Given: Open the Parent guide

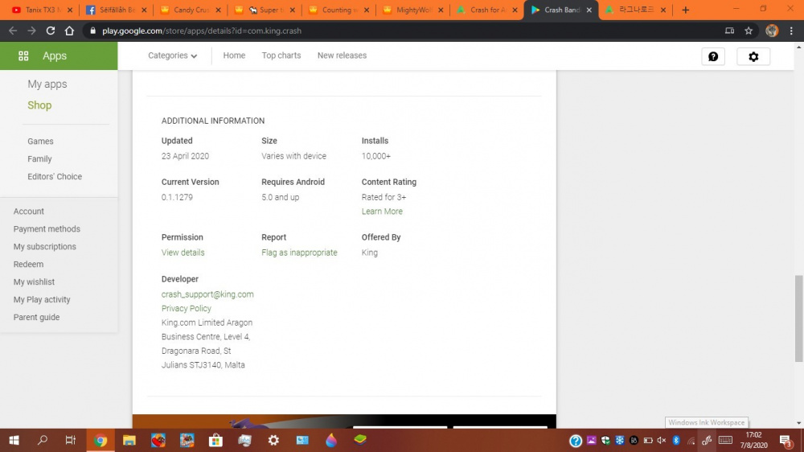Looking at the screenshot, I should coord(36,317).
